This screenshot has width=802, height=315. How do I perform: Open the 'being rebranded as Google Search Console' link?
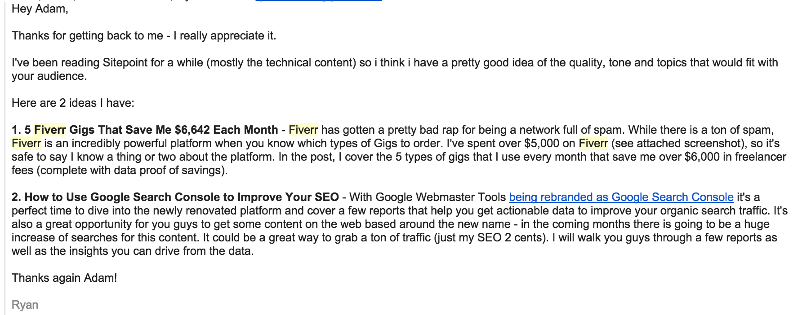pos(621,197)
